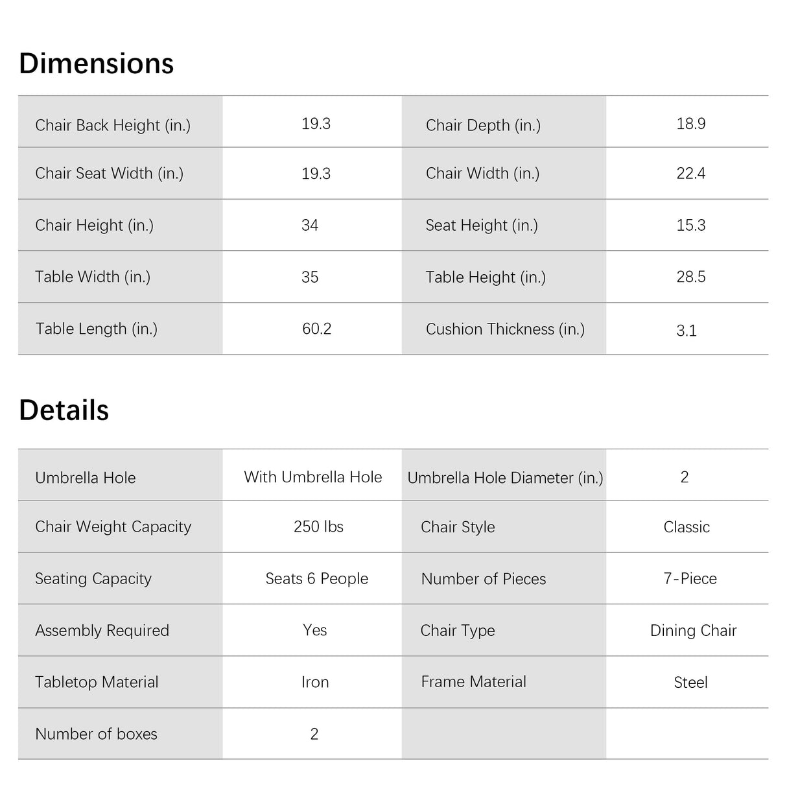Select the Number of boxes label
This screenshot has width=787, height=787.
96,734
